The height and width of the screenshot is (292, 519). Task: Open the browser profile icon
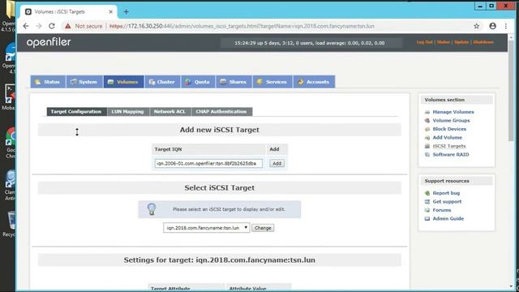(492, 26)
